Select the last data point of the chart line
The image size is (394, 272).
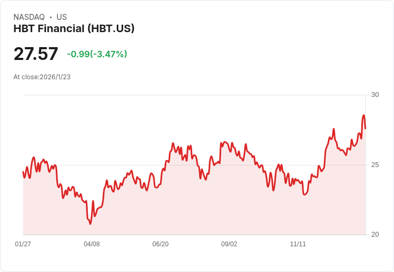tap(365, 129)
